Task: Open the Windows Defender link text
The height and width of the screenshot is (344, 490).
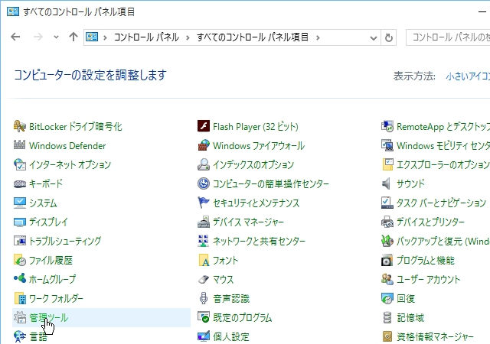Action: pos(67,145)
